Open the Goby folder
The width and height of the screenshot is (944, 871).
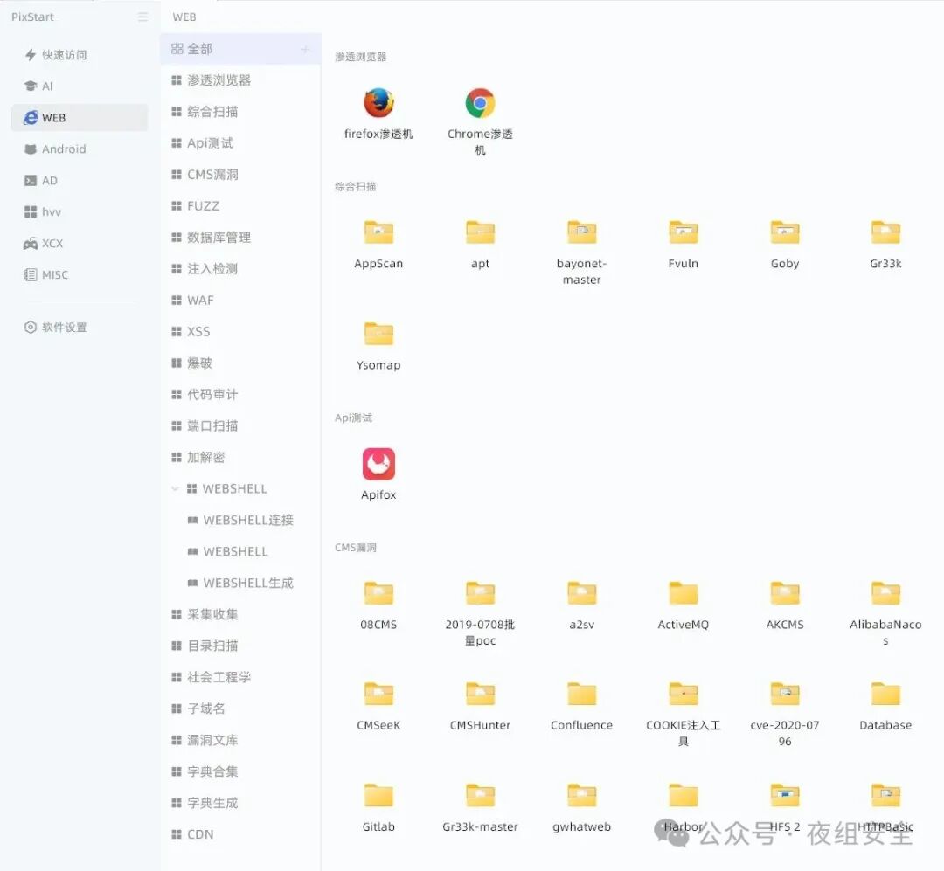tap(784, 232)
